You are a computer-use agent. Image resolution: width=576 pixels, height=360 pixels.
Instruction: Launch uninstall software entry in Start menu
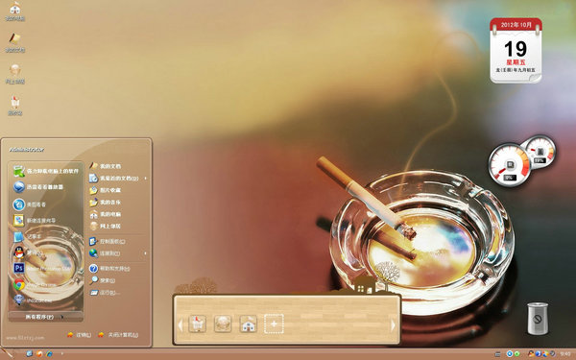pos(46,171)
